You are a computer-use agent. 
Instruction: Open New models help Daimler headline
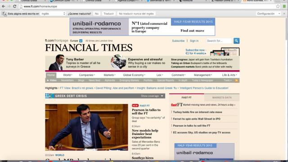[145, 134]
